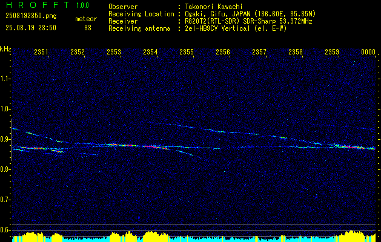Click the 2352 time axis marker
The height and width of the screenshot is (242, 381).
click(78, 51)
